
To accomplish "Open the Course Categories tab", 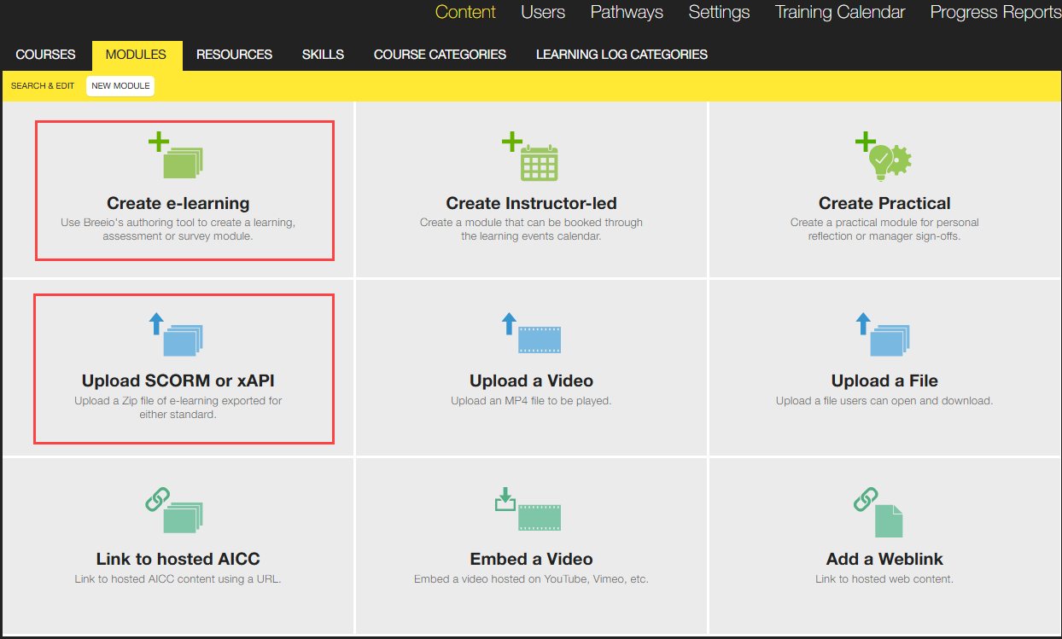I will tap(440, 55).
